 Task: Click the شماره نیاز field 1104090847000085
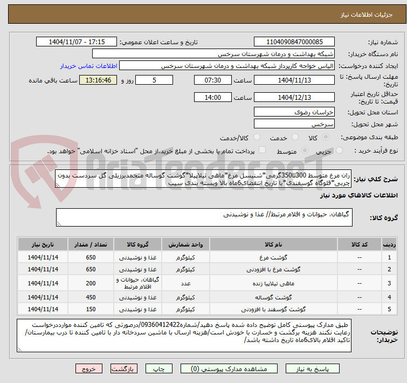click(294, 42)
